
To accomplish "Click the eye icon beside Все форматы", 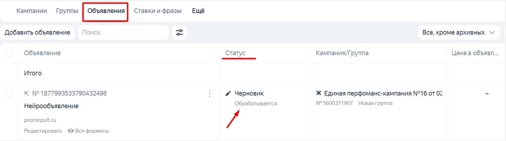I will [x=71, y=131].
